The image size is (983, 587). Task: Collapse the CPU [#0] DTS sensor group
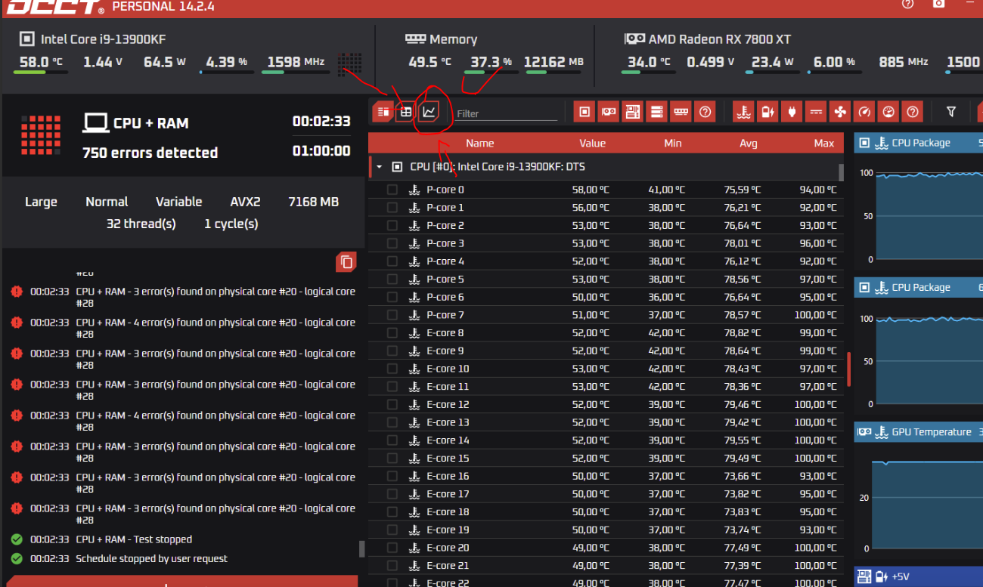379,167
